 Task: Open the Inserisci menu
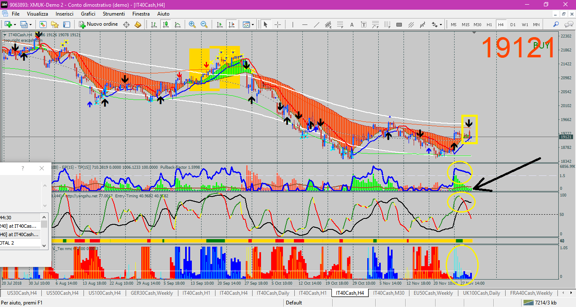click(x=65, y=14)
